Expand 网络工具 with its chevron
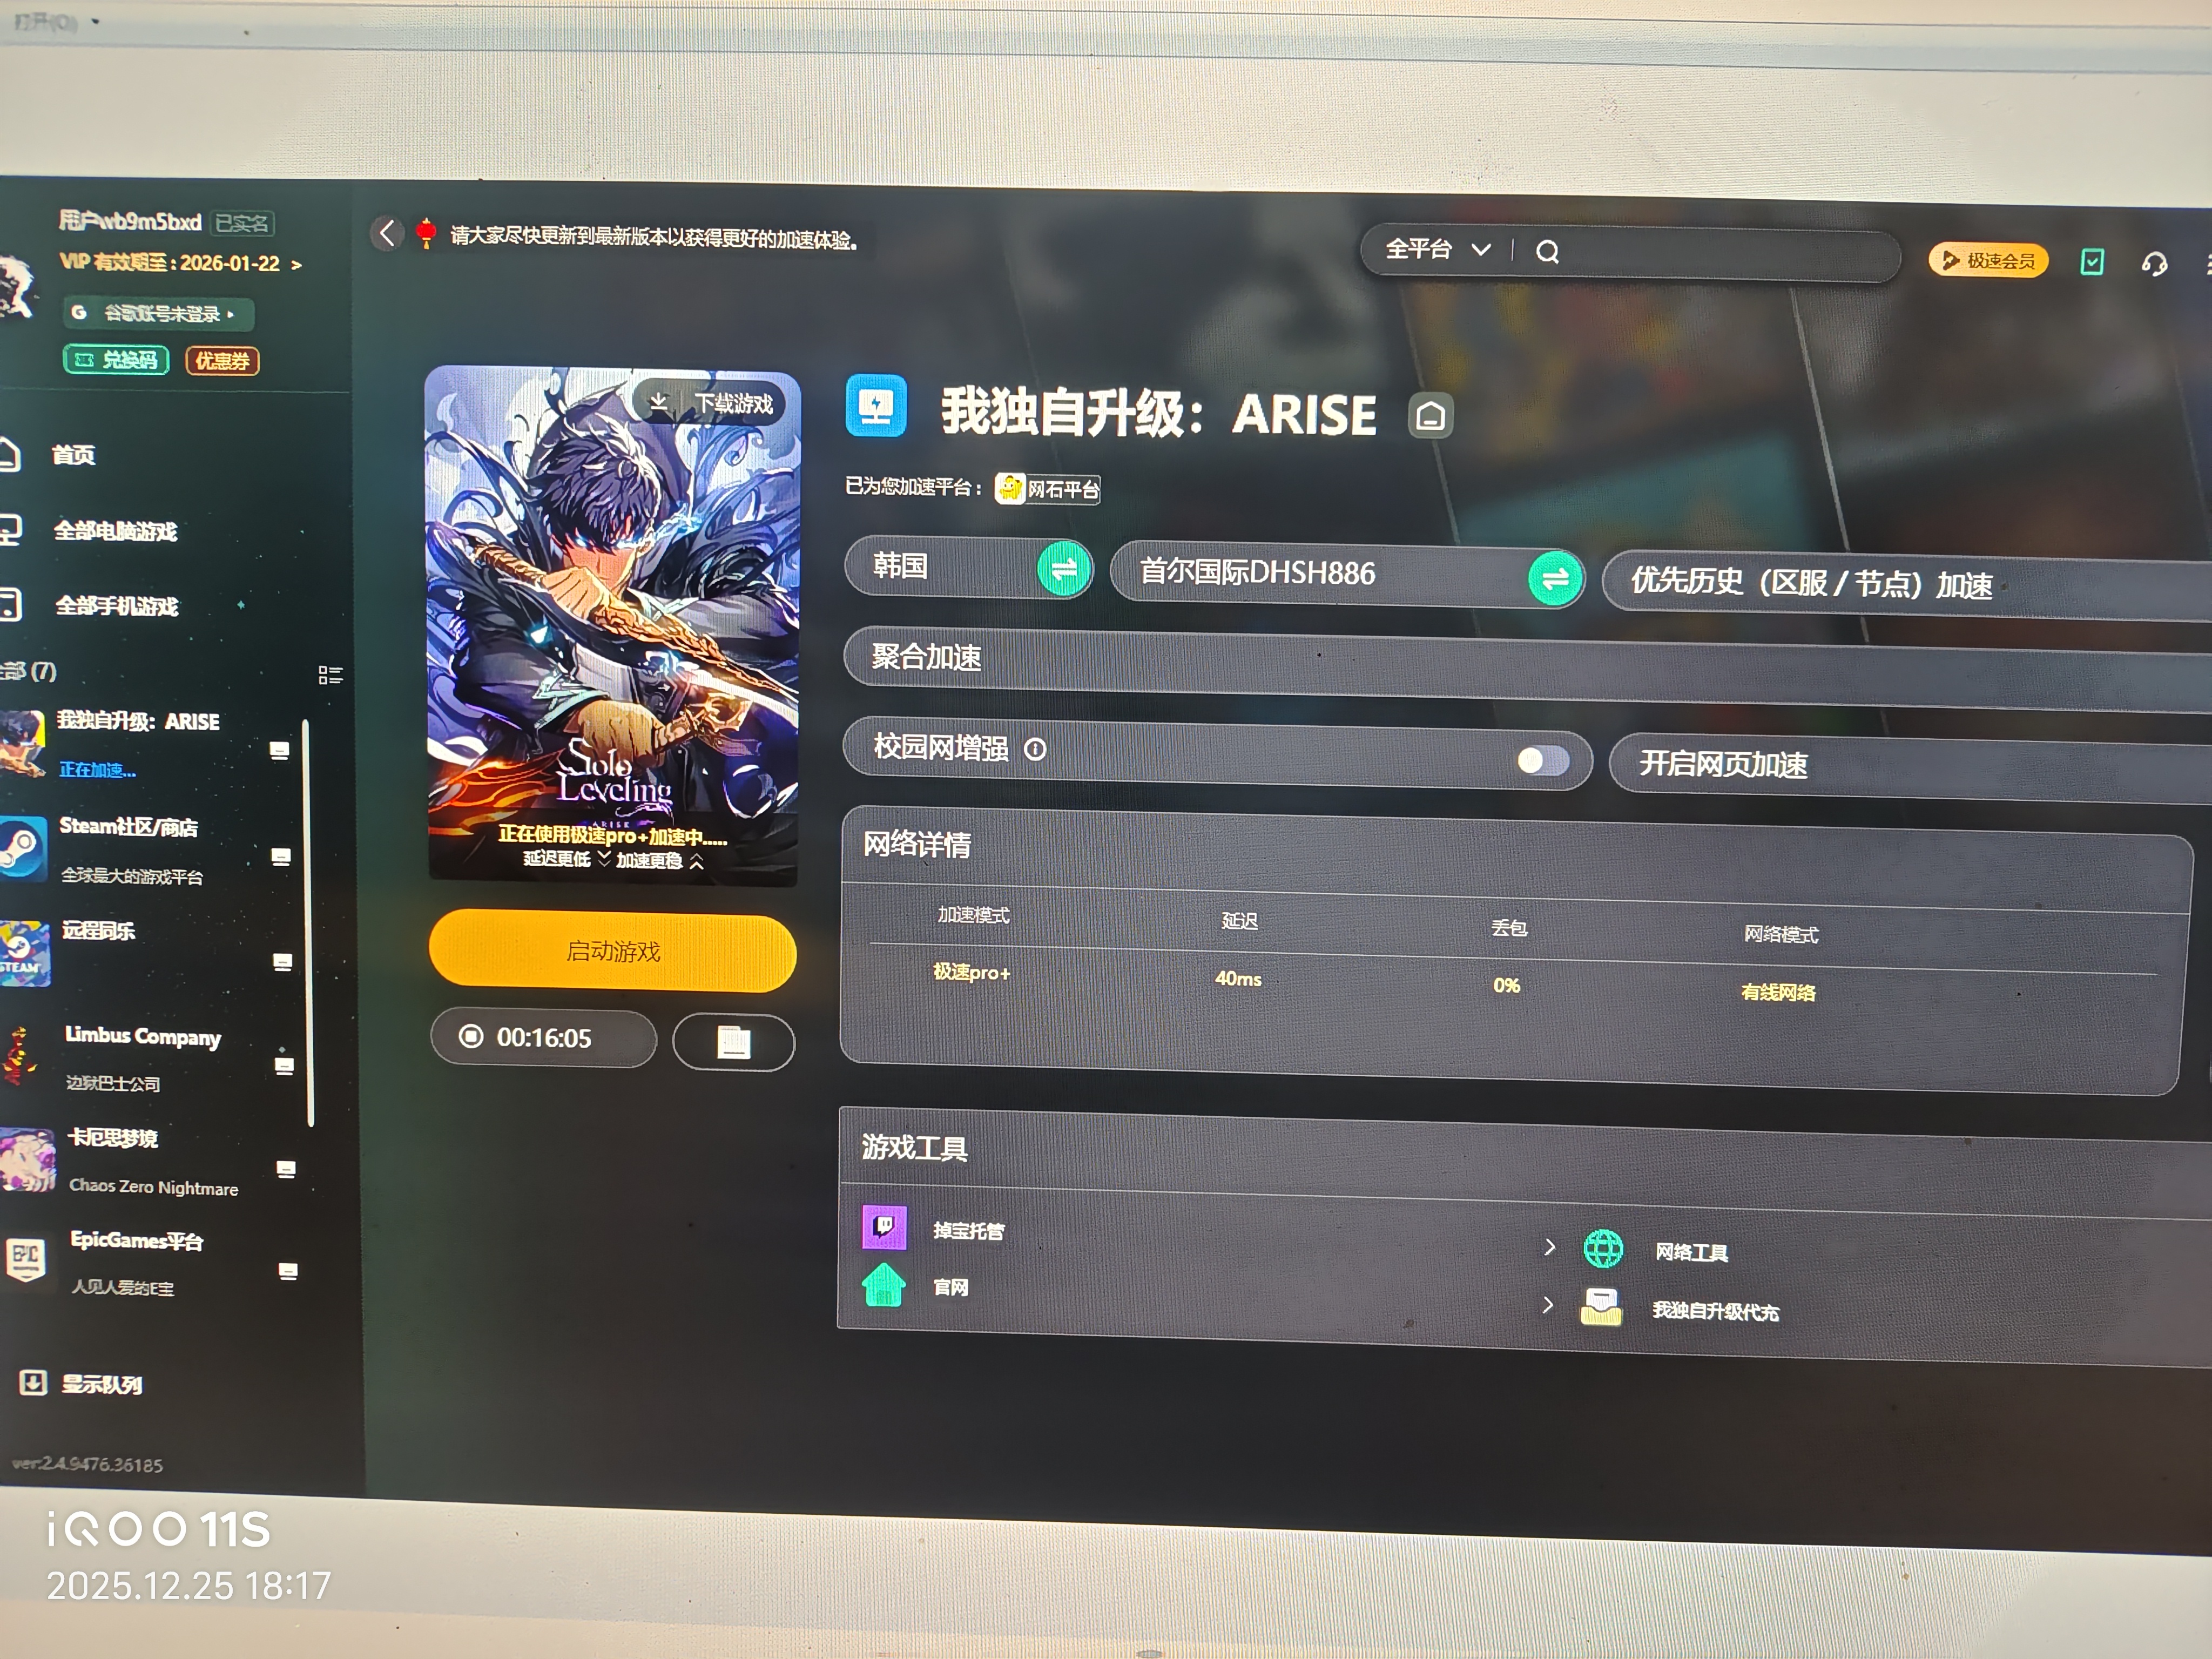 coord(1549,1247)
